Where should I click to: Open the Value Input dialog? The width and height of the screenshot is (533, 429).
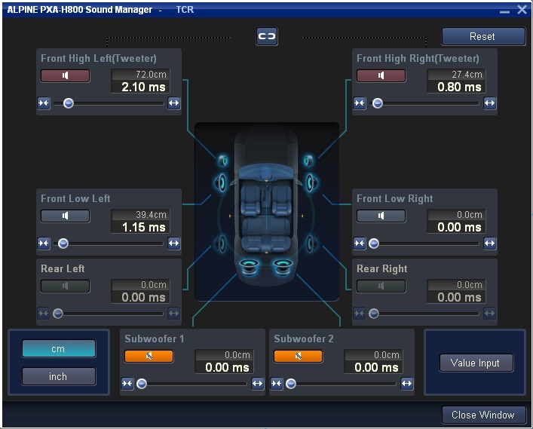point(476,363)
